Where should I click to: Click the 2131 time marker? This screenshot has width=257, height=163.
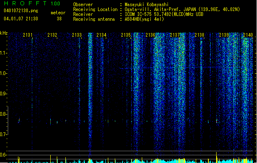(x=28, y=35)
